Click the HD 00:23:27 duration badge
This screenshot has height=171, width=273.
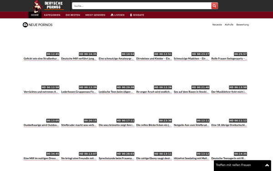(200, 54)
